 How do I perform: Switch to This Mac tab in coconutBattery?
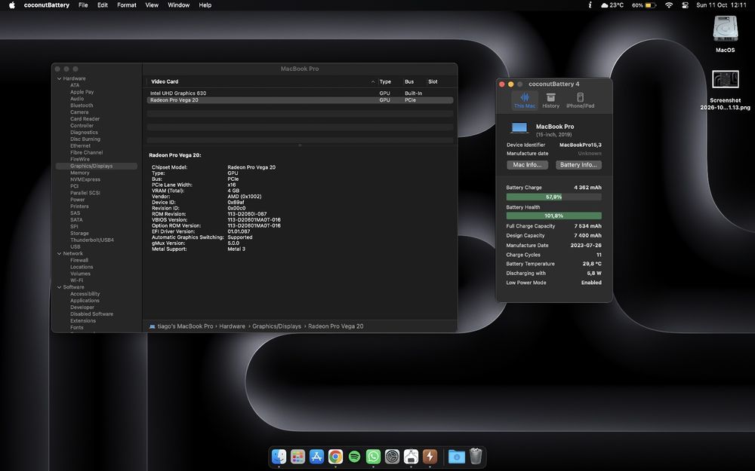(525, 100)
